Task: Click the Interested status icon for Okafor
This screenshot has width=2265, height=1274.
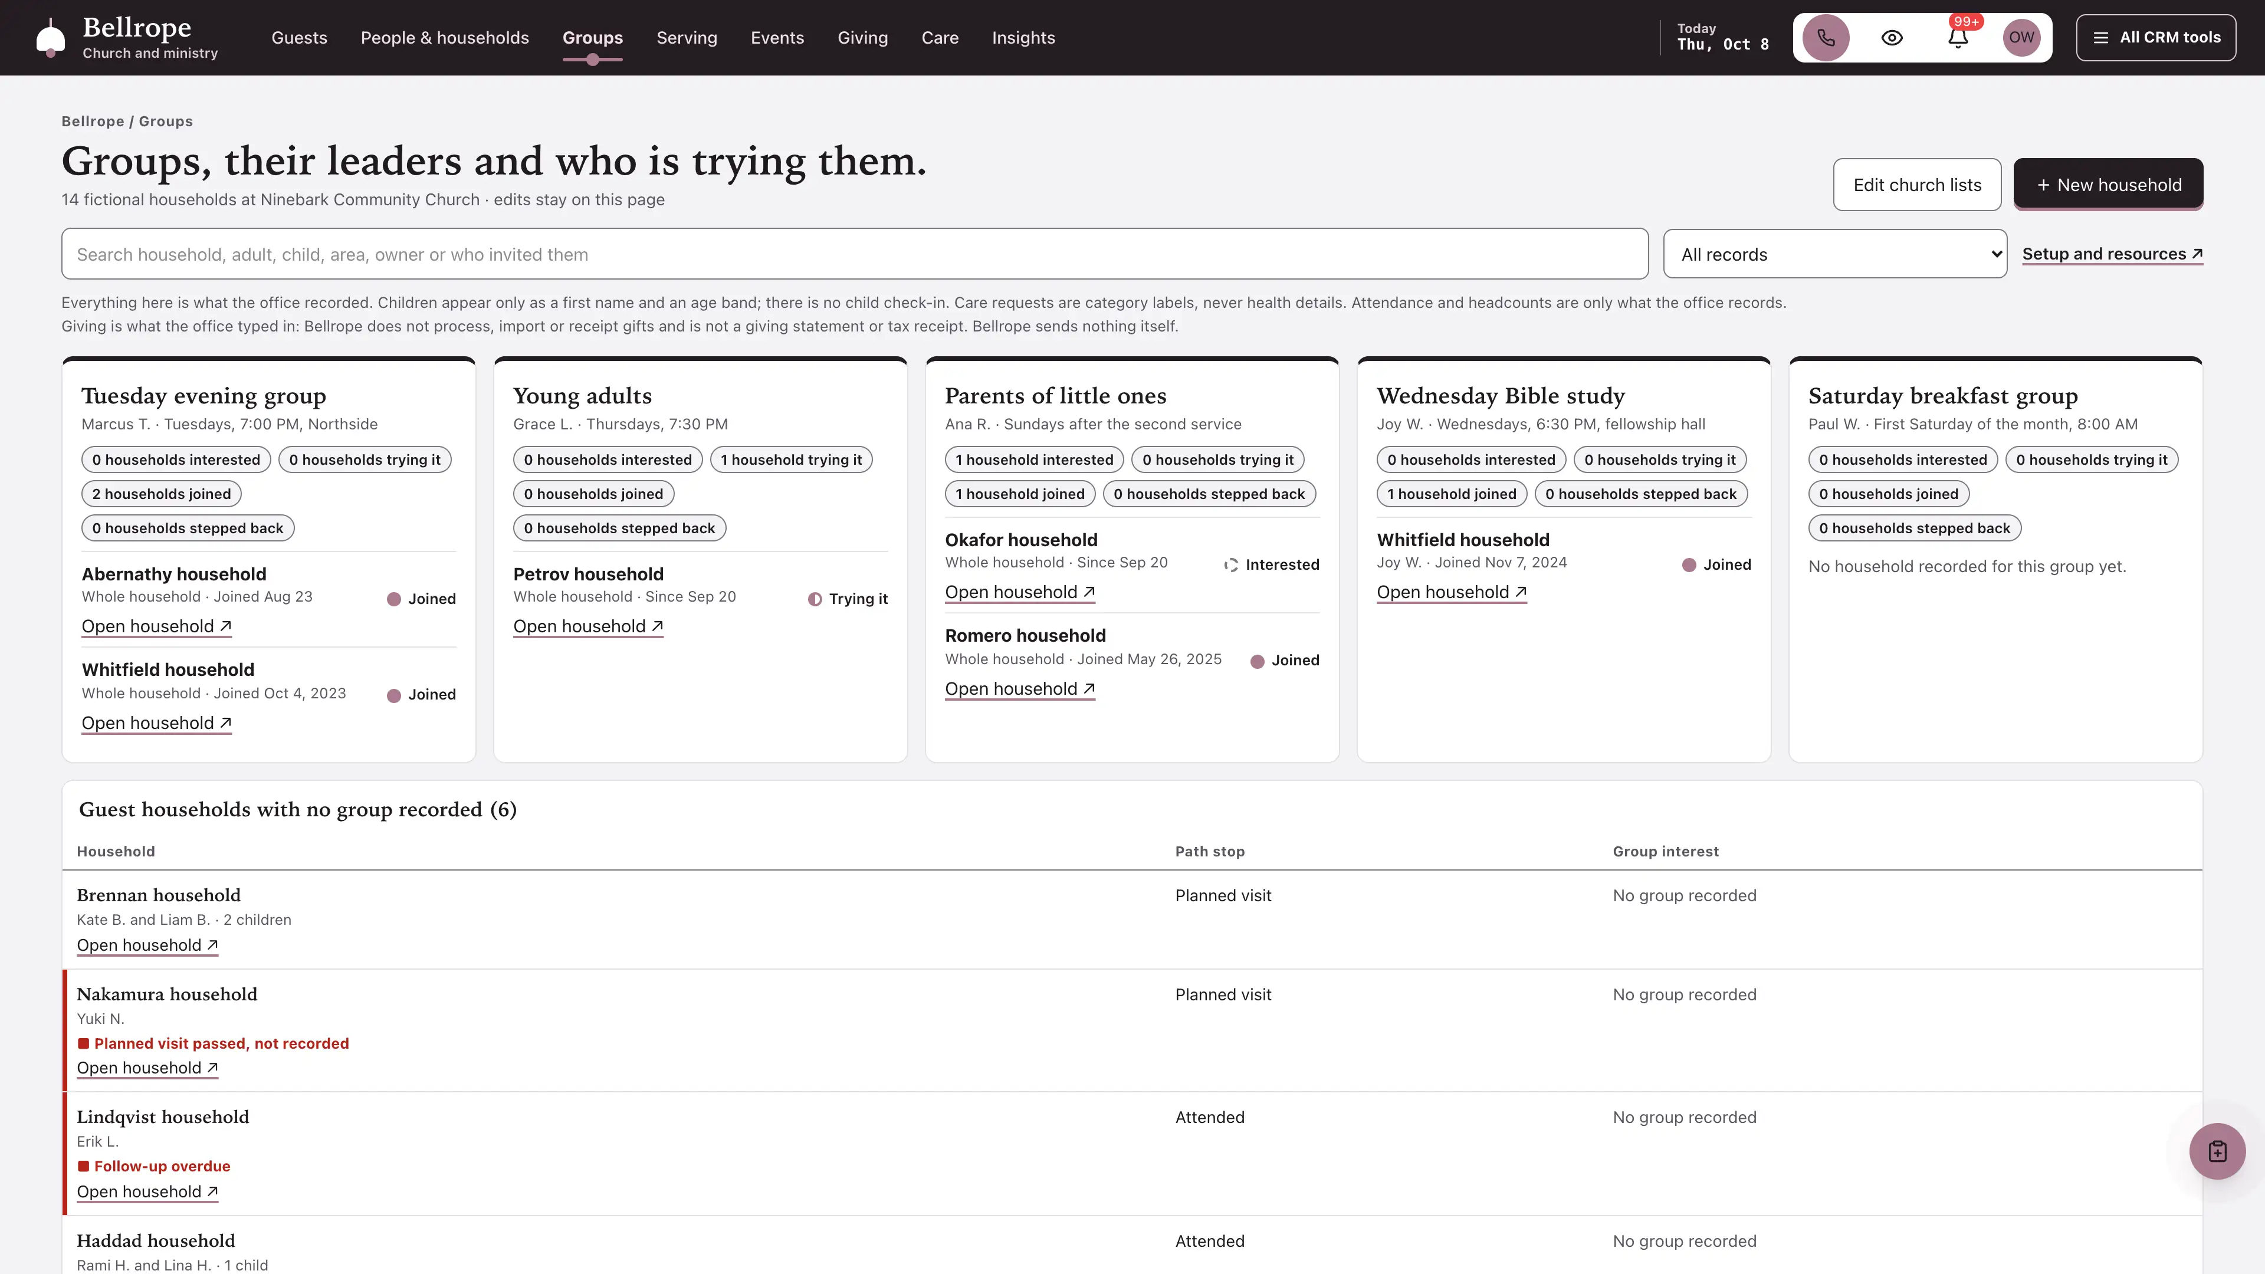Action: tap(1231, 564)
